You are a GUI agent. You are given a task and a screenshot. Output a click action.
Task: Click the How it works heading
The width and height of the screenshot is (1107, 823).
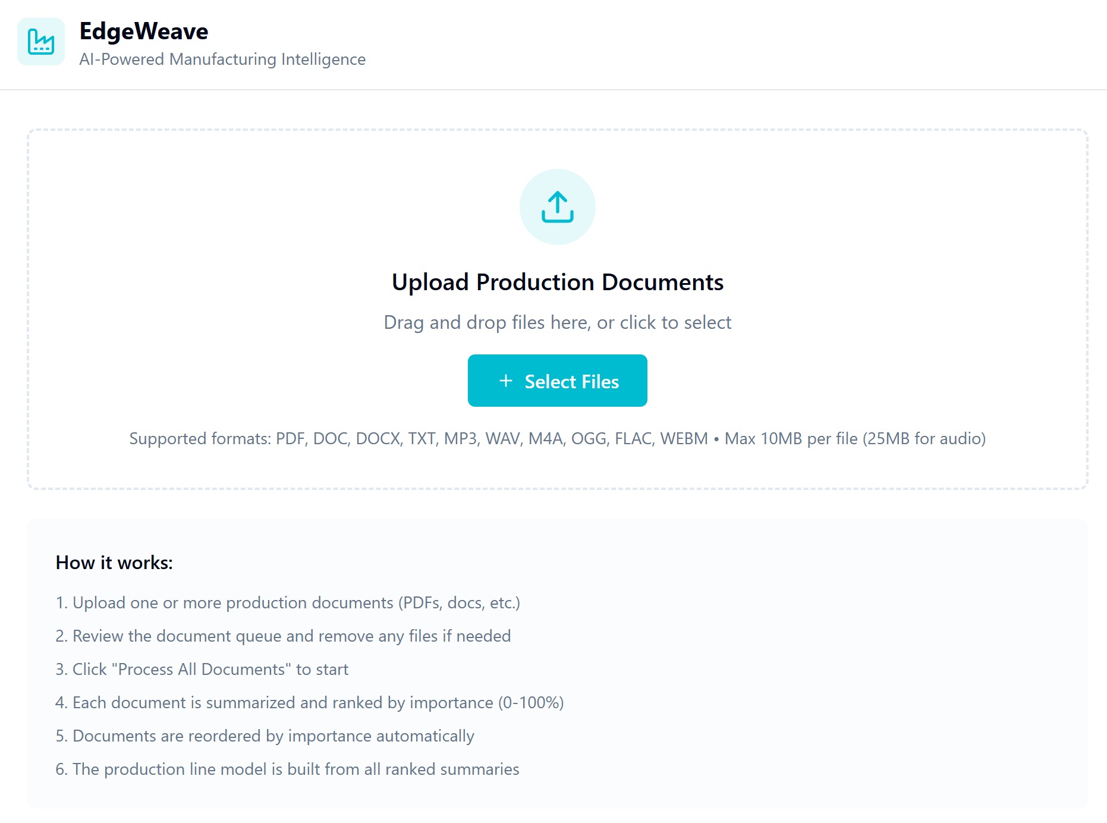tap(114, 563)
